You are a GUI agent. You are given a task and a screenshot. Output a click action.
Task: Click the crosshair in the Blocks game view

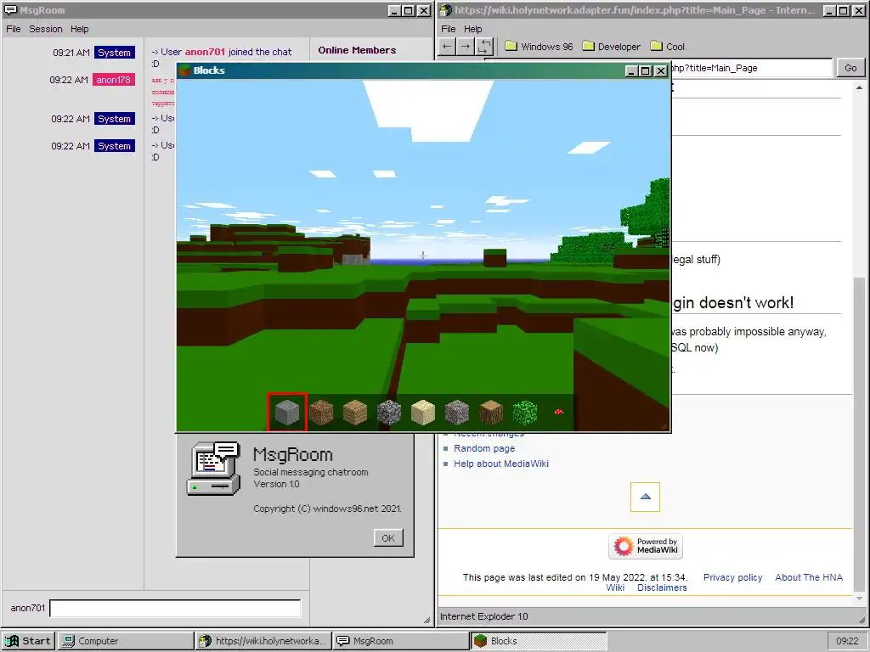pyautogui.click(x=423, y=256)
